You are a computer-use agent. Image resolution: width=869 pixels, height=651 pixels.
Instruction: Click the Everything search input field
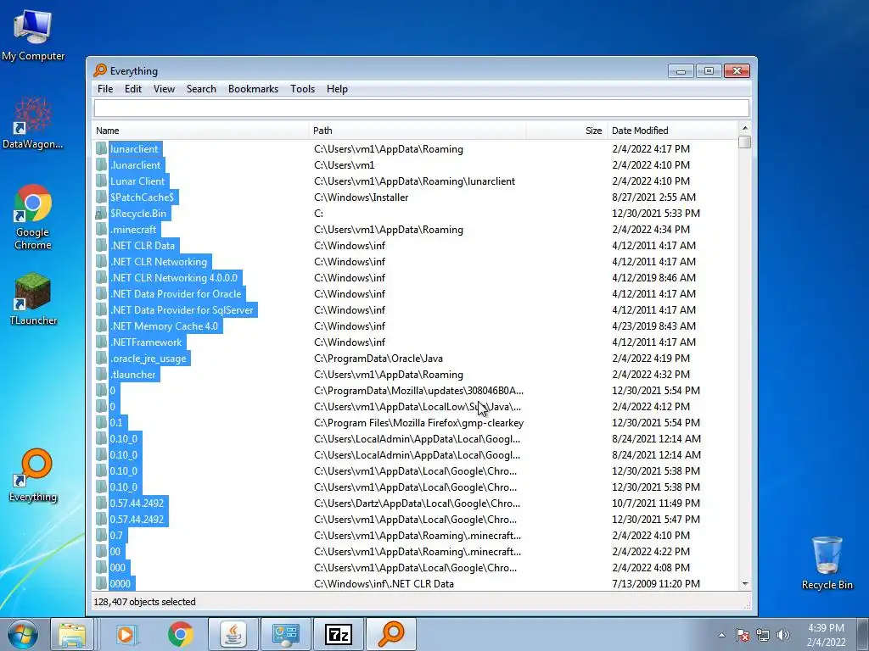point(421,108)
